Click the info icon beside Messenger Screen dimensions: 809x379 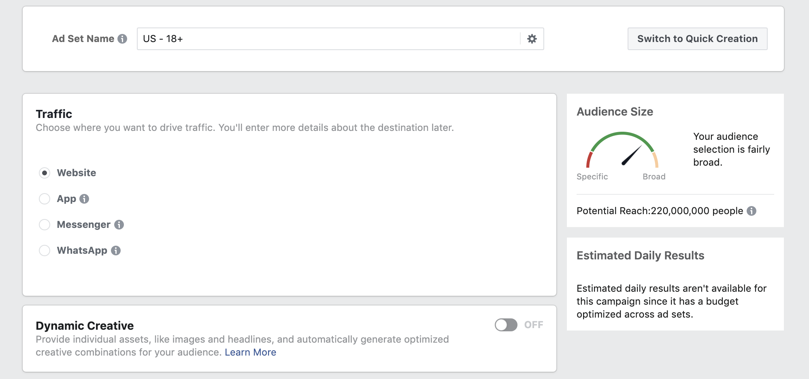(119, 225)
